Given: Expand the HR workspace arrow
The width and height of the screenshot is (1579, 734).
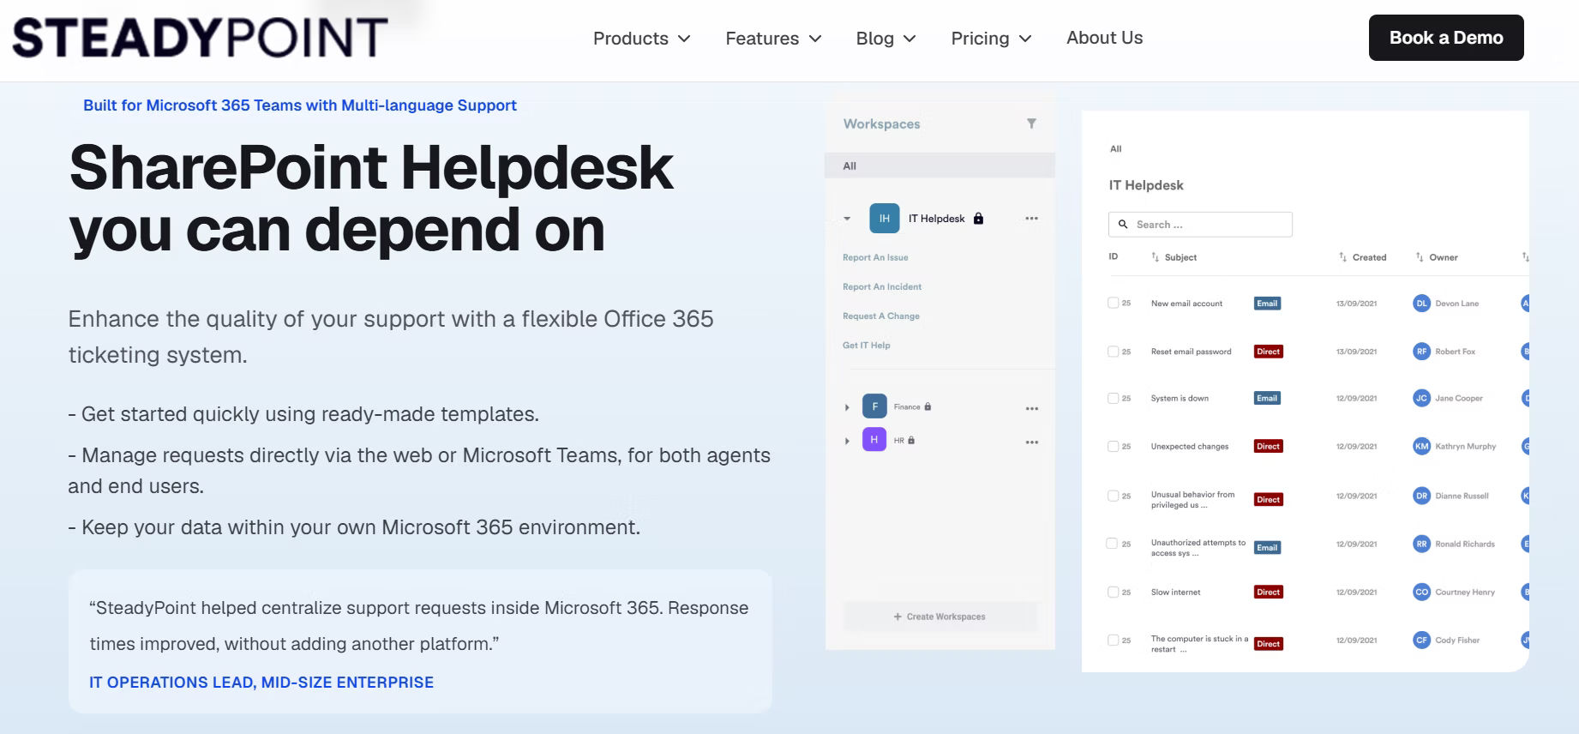Looking at the screenshot, I should click(x=847, y=441).
